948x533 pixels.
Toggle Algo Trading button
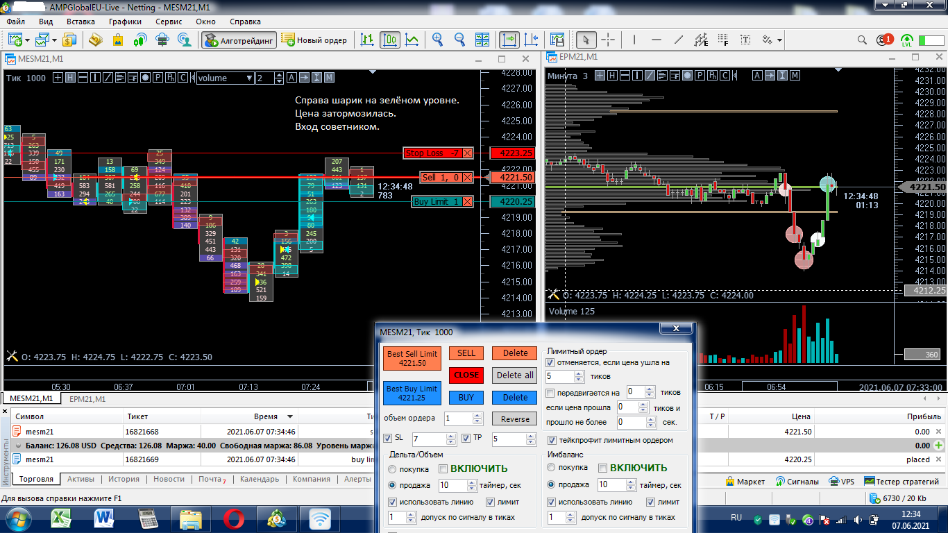point(239,40)
